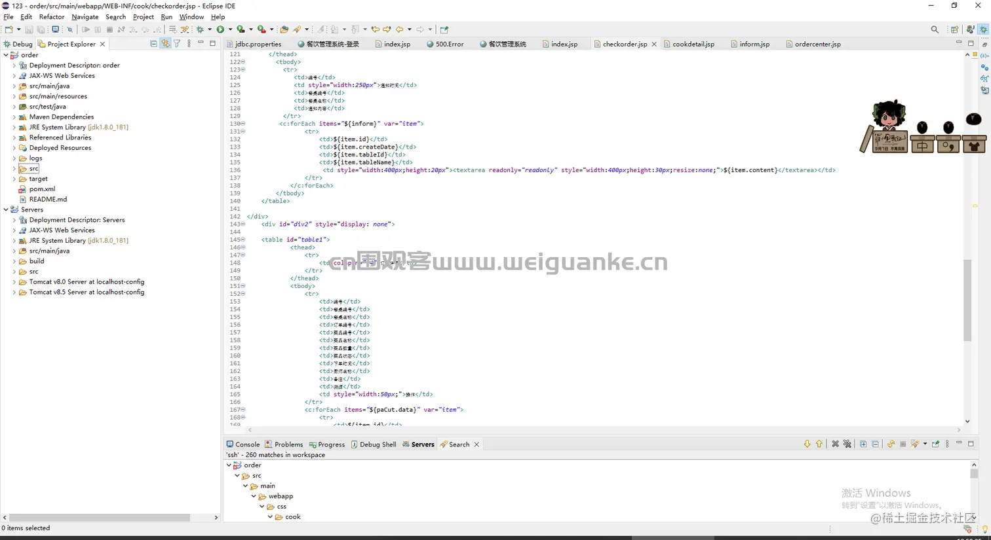991x540 pixels.
Task: Click Remove Selected Matches in Search view
Action: 835,444
